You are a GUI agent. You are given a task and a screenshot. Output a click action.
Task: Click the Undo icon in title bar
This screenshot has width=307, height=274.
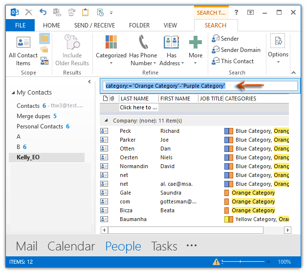pyautogui.click(x=43, y=12)
